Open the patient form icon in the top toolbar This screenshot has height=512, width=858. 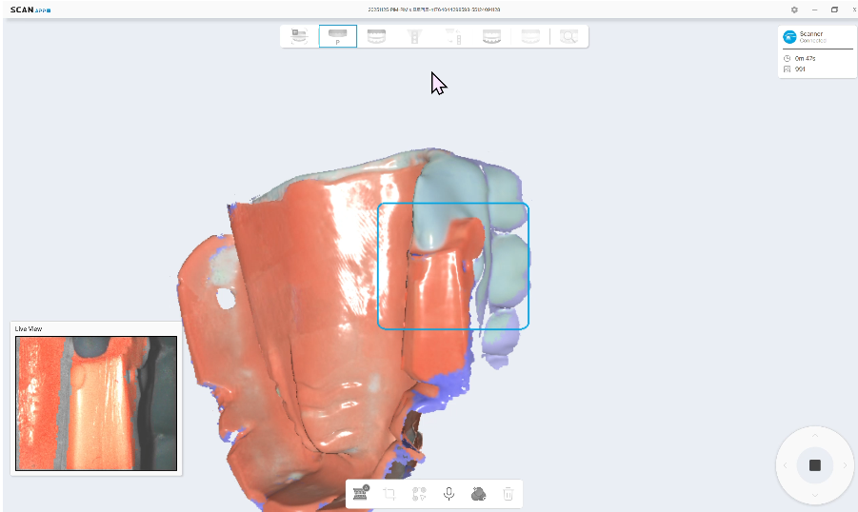tap(300, 36)
